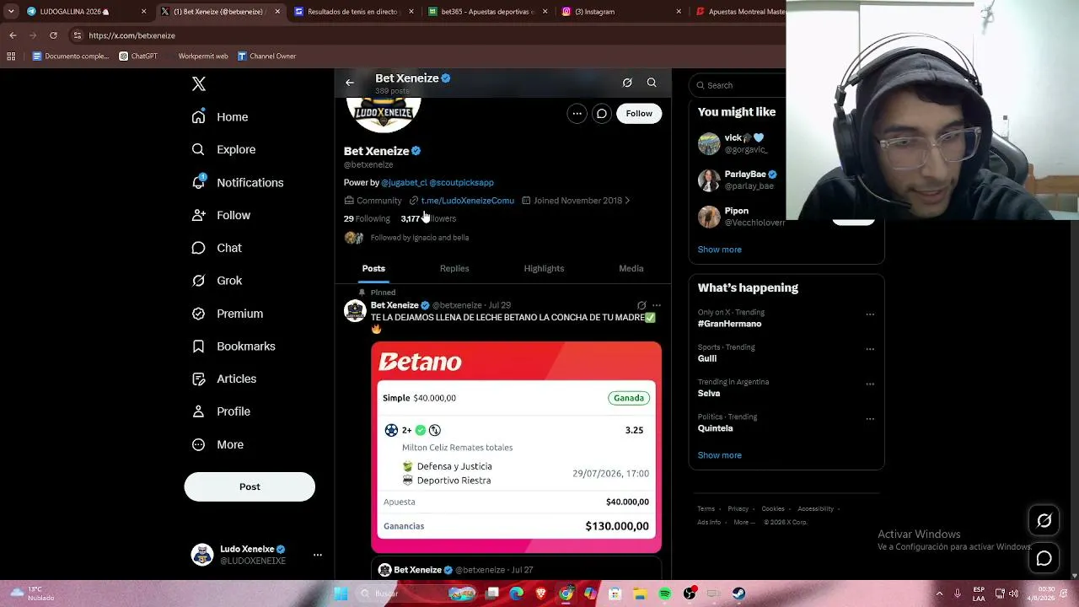
Task: Open Articles in the sidebar
Action: point(224,379)
